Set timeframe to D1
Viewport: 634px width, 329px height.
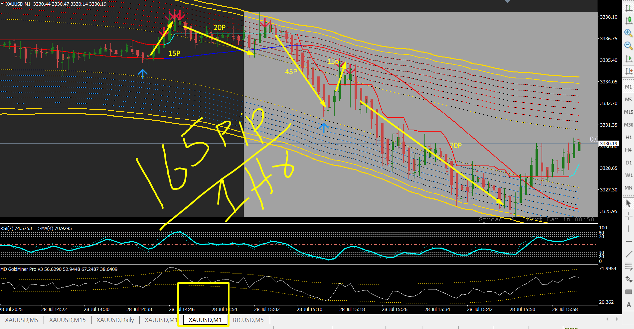click(x=628, y=163)
